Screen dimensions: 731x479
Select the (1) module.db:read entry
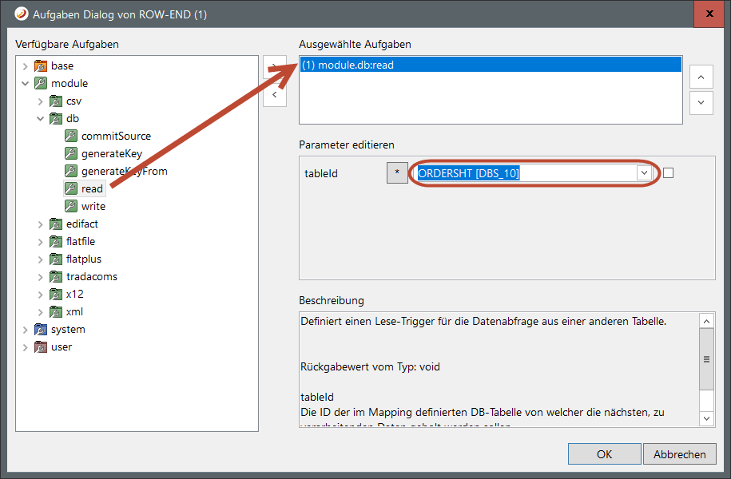tap(491, 65)
